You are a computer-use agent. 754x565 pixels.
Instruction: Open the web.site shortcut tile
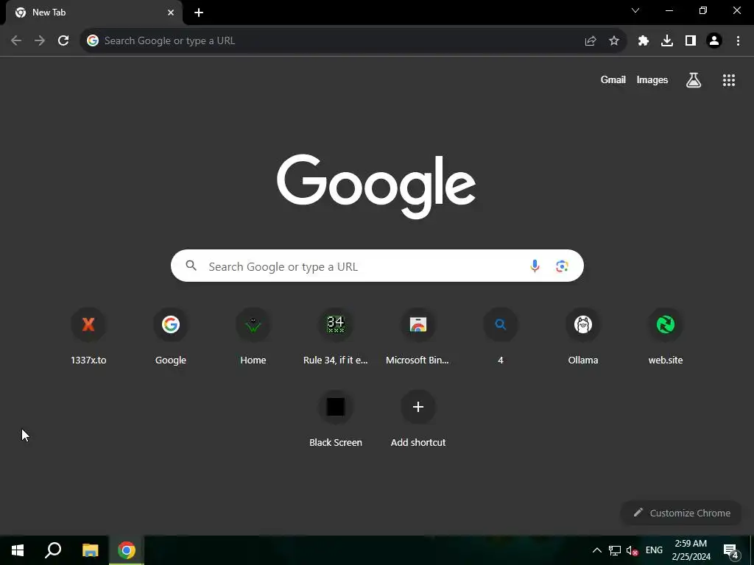point(666,336)
